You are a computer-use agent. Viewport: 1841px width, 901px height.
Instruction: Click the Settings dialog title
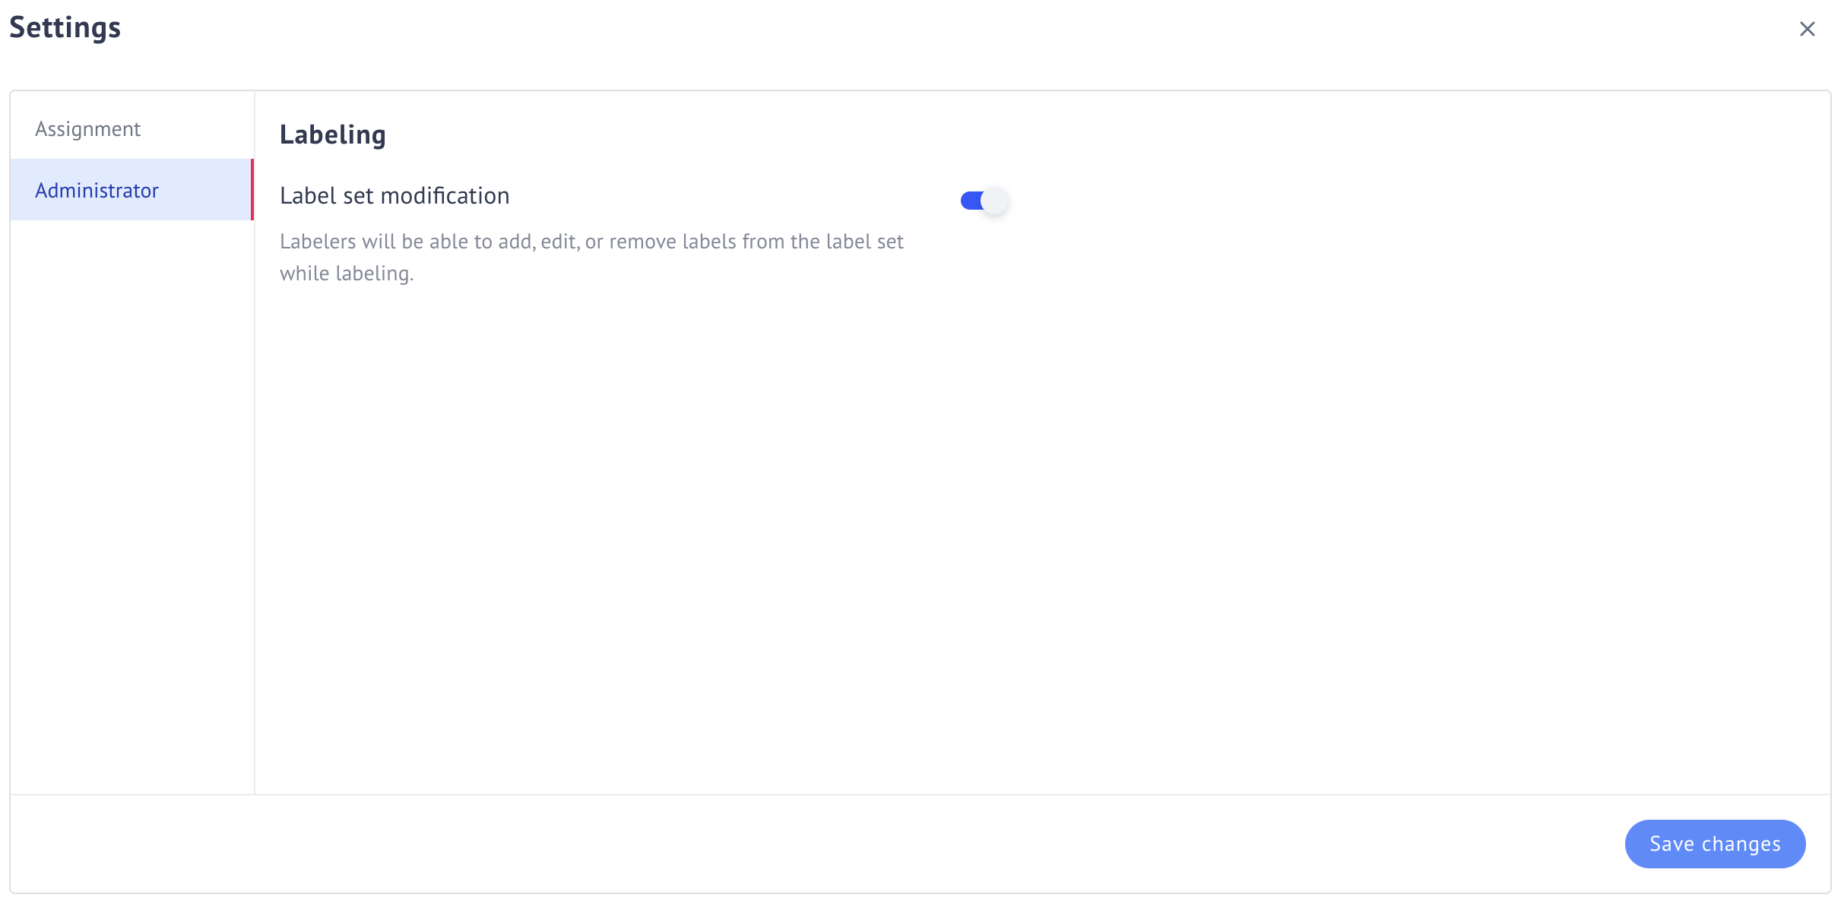(x=65, y=27)
